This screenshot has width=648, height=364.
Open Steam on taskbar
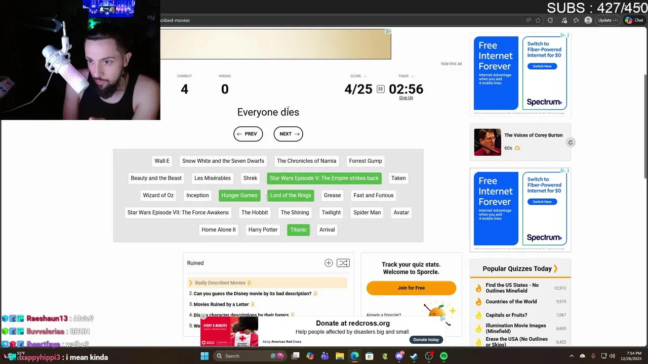point(414,356)
